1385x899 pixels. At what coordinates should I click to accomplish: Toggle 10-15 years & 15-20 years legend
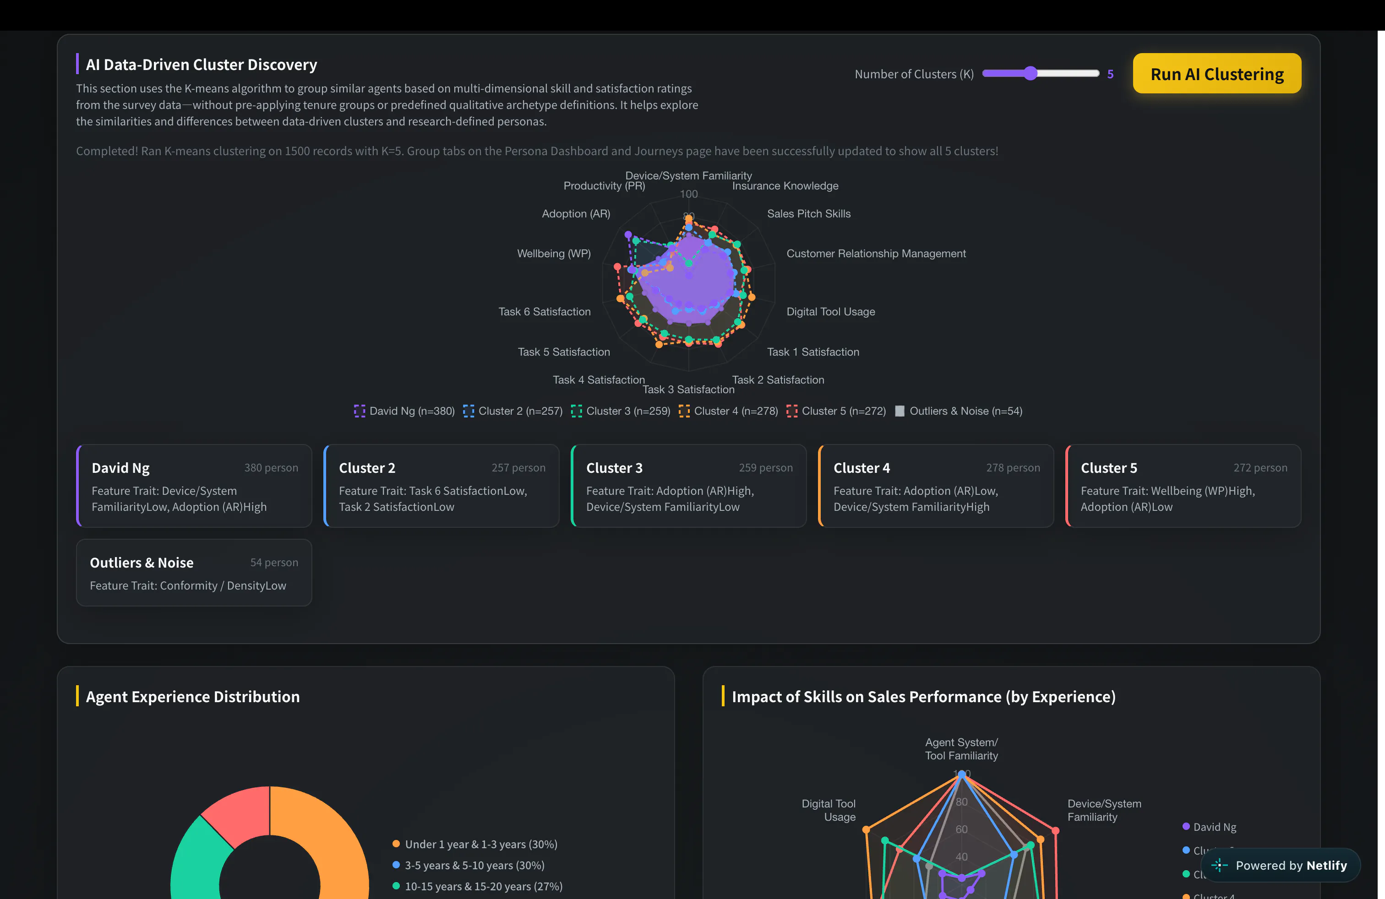pyautogui.click(x=477, y=886)
